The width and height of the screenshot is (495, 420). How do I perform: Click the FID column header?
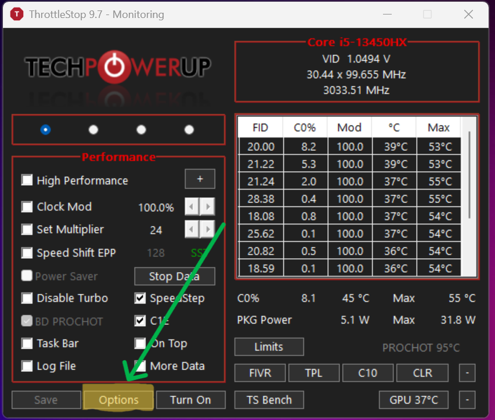[261, 128]
